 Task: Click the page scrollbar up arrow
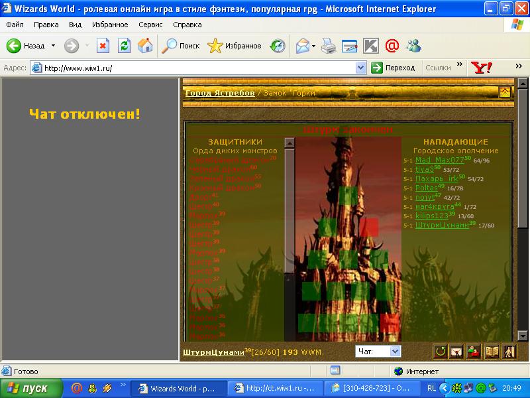523,83
